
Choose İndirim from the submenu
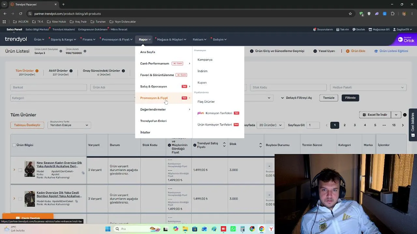tap(202, 71)
